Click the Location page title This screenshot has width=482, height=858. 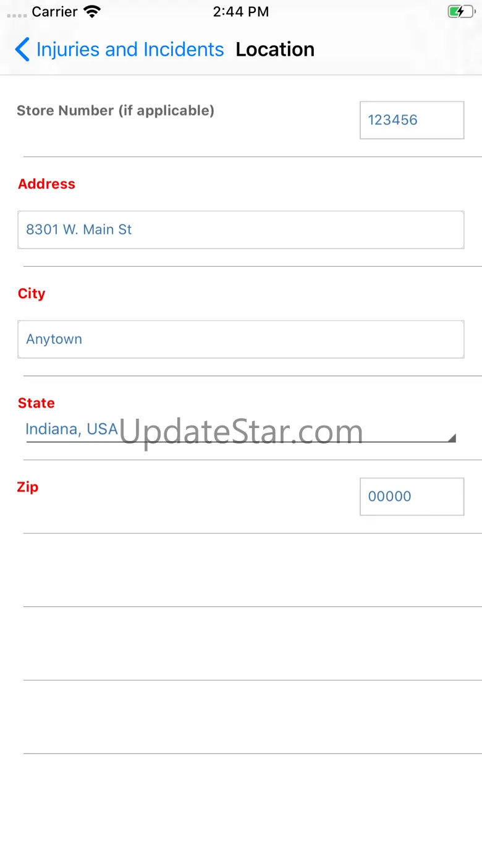[275, 49]
